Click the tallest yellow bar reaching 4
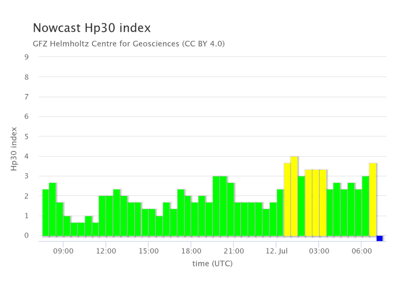Image resolution: width=393 pixels, height=294 pixels. [x=294, y=196]
